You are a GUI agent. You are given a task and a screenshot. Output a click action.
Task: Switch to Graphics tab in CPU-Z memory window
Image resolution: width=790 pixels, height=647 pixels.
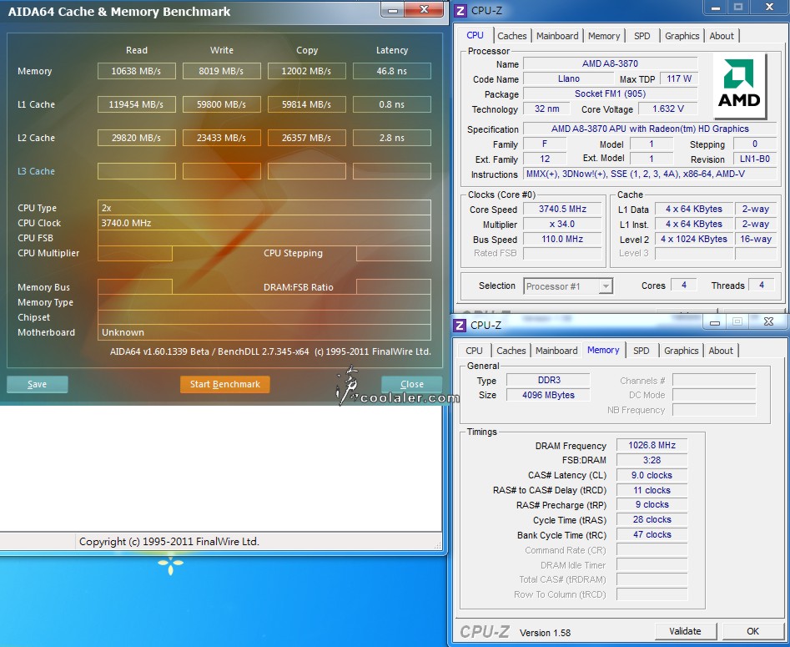point(682,351)
